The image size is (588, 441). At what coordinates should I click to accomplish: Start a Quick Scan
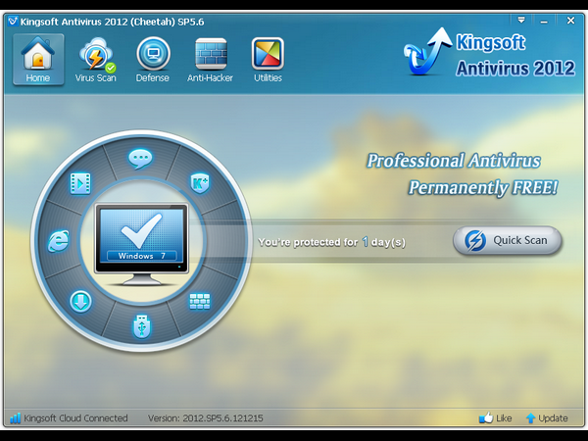coord(508,240)
